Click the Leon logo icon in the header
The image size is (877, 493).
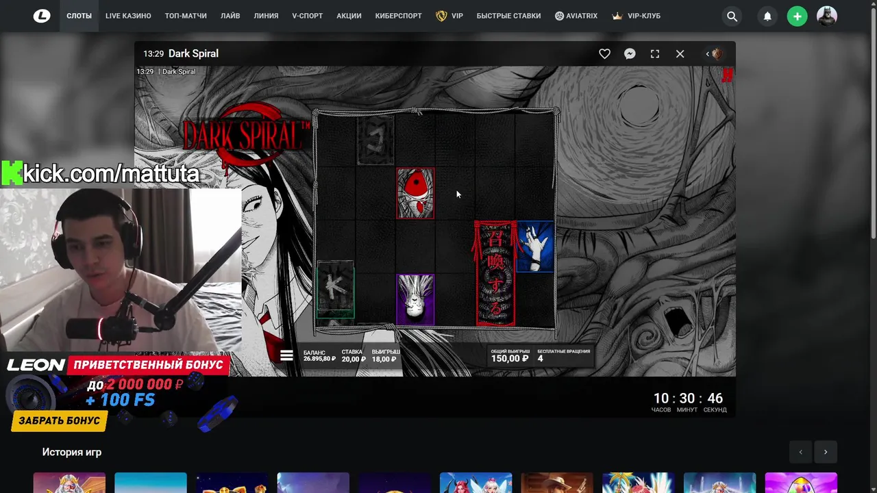pyautogui.click(x=42, y=16)
